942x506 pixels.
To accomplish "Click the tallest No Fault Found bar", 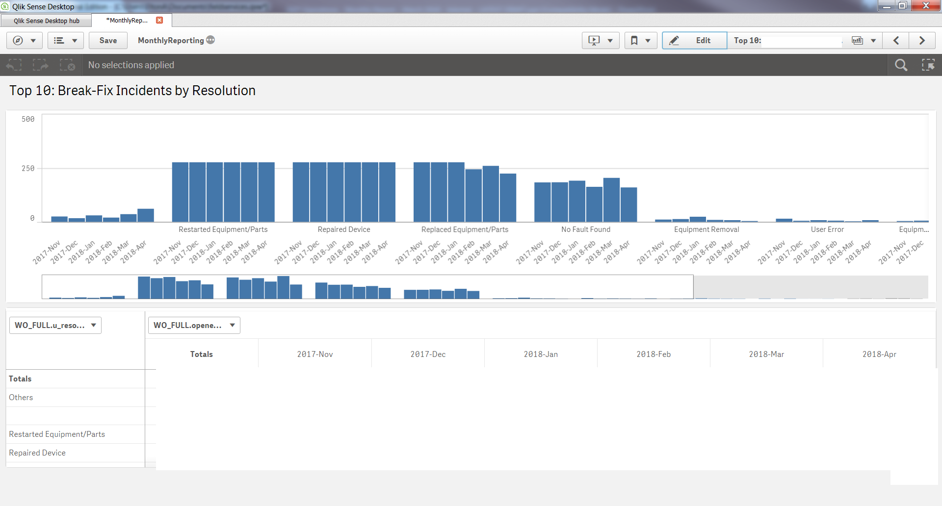I will pos(611,200).
